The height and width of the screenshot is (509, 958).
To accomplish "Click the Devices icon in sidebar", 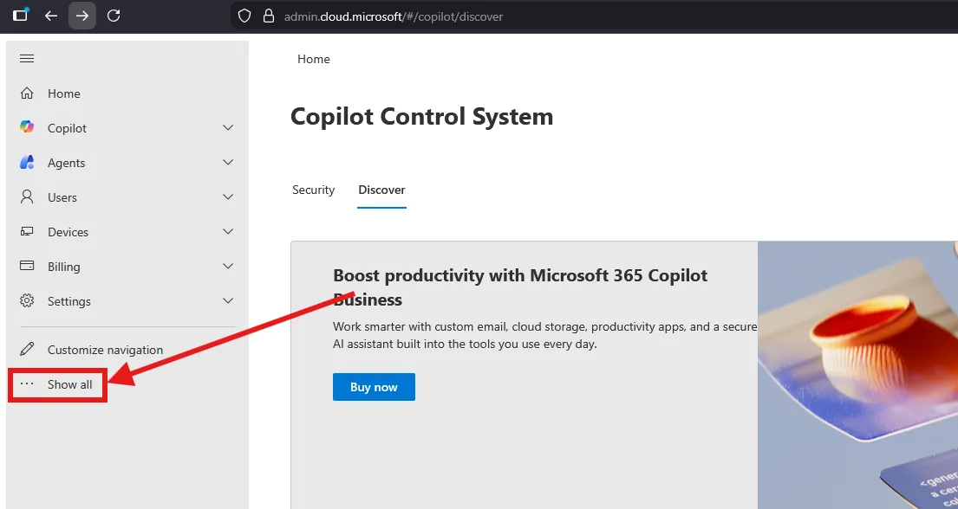I will pyautogui.click(x=27, y=231).
